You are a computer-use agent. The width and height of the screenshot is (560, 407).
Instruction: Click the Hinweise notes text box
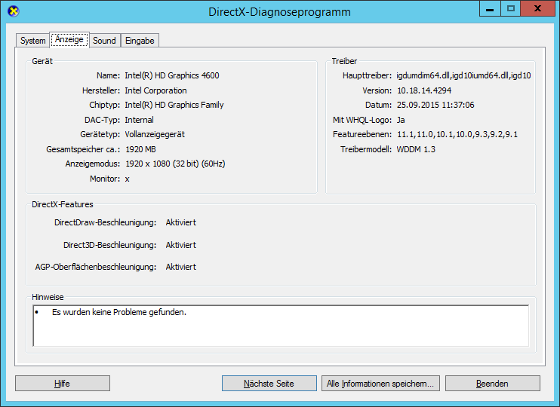281,326
